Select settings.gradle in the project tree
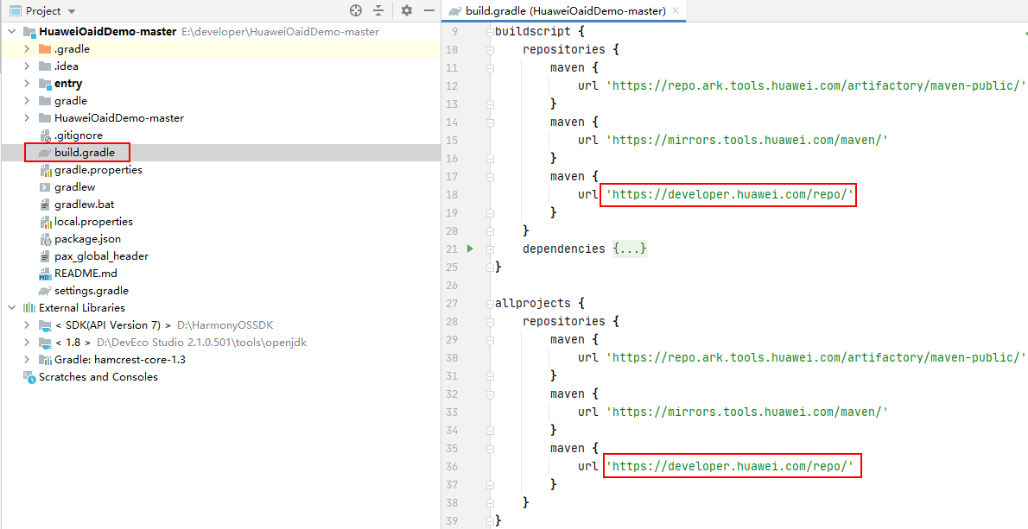This screenshot has width=1028, height=529. 91,291
